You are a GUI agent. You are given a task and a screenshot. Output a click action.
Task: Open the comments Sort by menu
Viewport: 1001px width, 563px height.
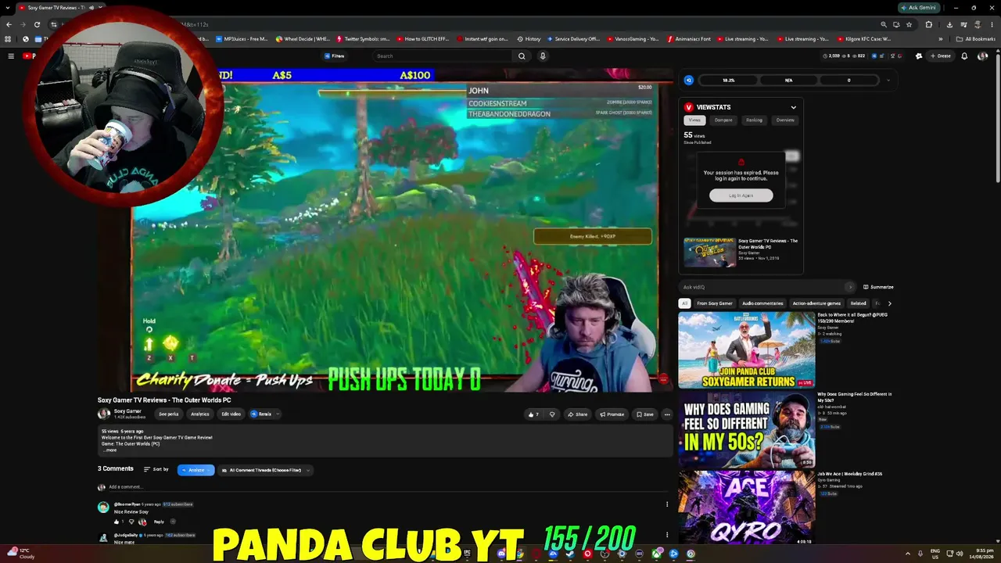[x=156, y=470]
